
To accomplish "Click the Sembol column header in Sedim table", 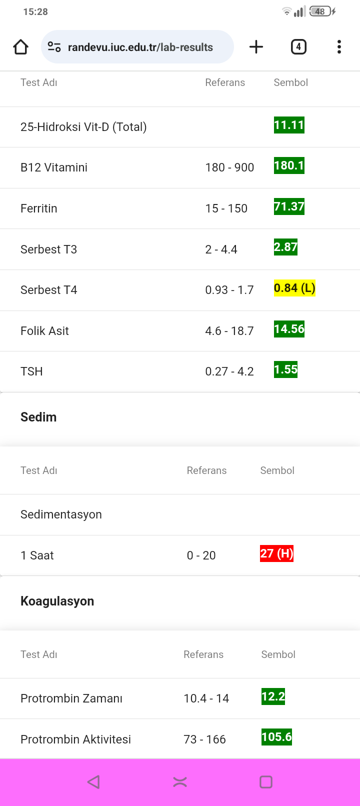I will click(277, 470).
